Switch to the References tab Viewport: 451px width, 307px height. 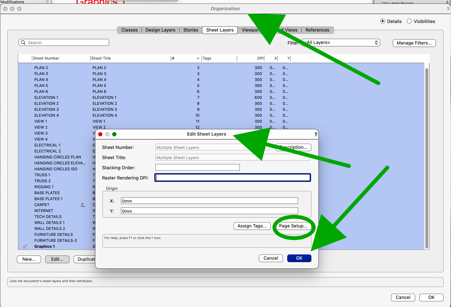(317, 30)
